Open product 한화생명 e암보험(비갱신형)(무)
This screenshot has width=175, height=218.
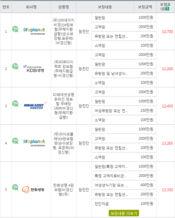coord(63,190)
